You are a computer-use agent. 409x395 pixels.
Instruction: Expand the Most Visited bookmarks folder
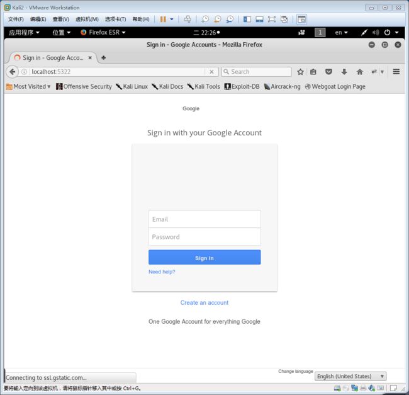(28, 86)
